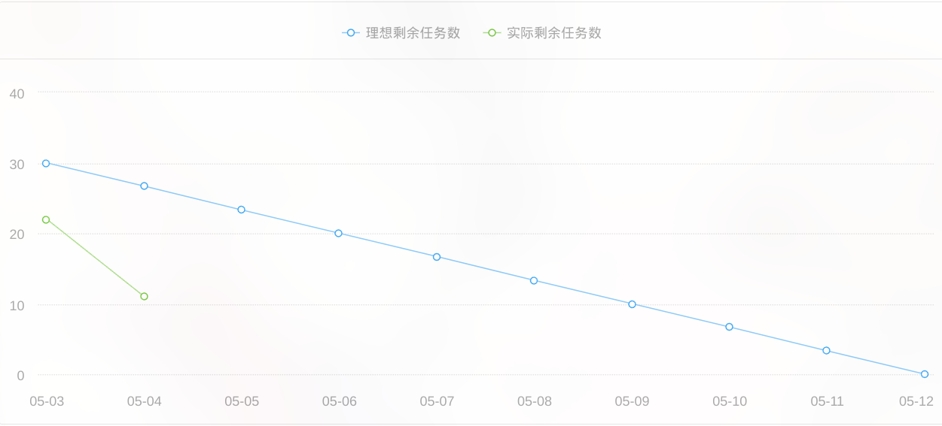Select the blue data point at 05-06
942x426 pixels.
click(338, 234)
